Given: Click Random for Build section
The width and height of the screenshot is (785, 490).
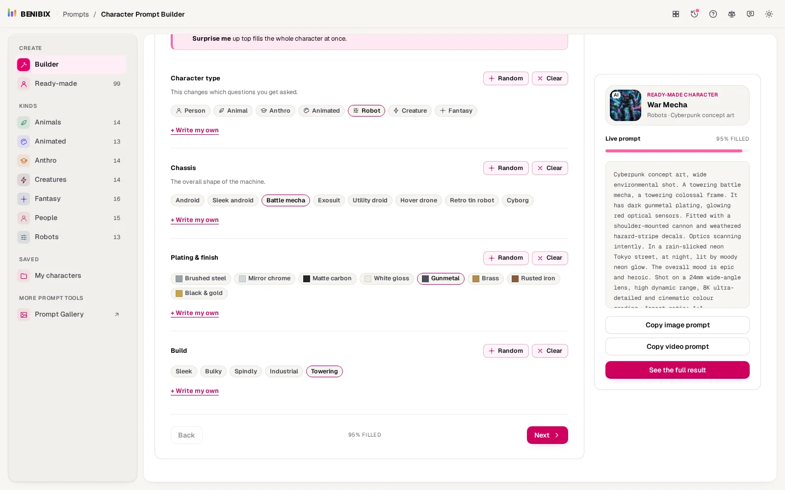Looking at the screenshot, I should click(x=506, y=351).
